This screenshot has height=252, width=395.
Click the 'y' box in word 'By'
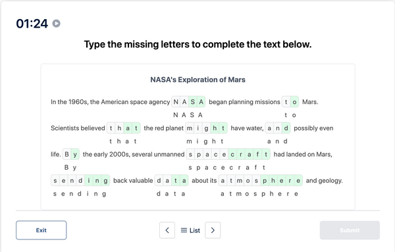(75, 155)
